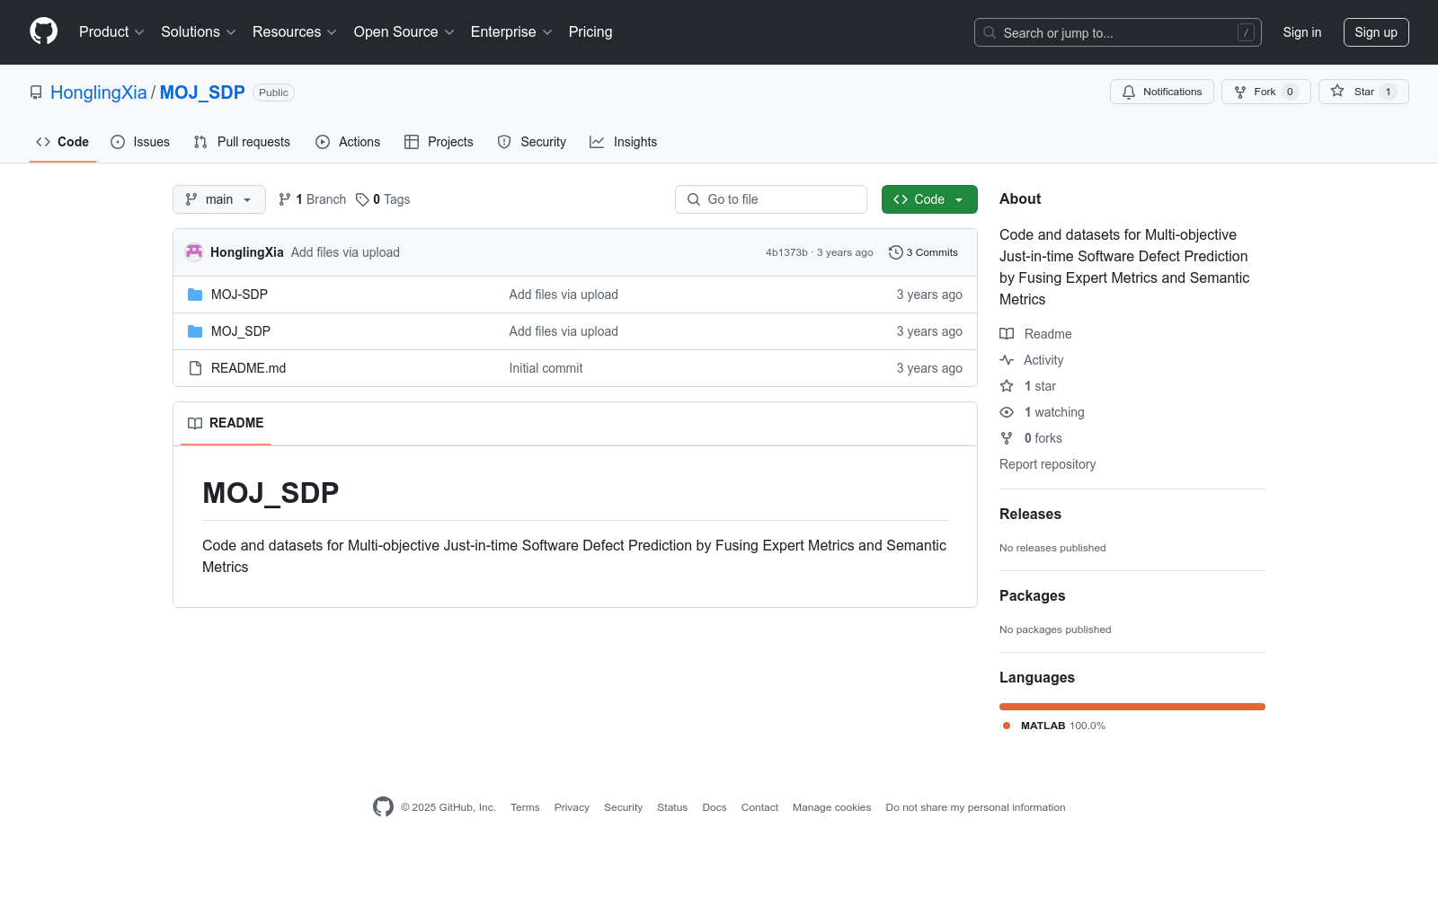Open the footer Terms link
Viewport: 1438px width, 898px height.
(525, 807)
